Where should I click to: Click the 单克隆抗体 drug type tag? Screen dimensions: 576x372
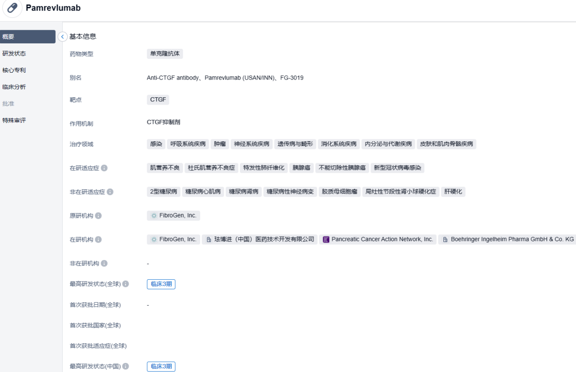pos(165,53)
